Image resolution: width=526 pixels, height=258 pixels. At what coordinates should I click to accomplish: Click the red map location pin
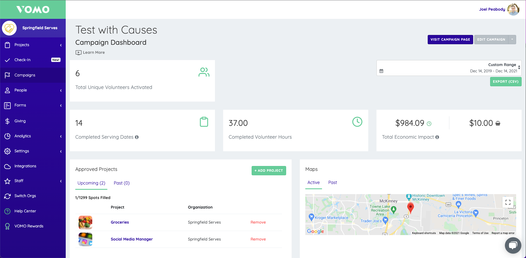(410, 208)
